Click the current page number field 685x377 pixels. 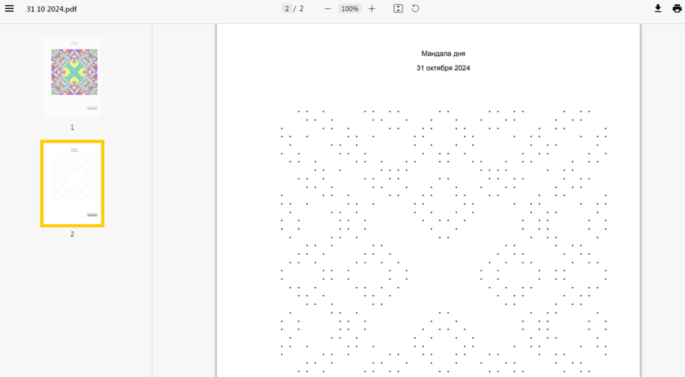click(286, 9)
